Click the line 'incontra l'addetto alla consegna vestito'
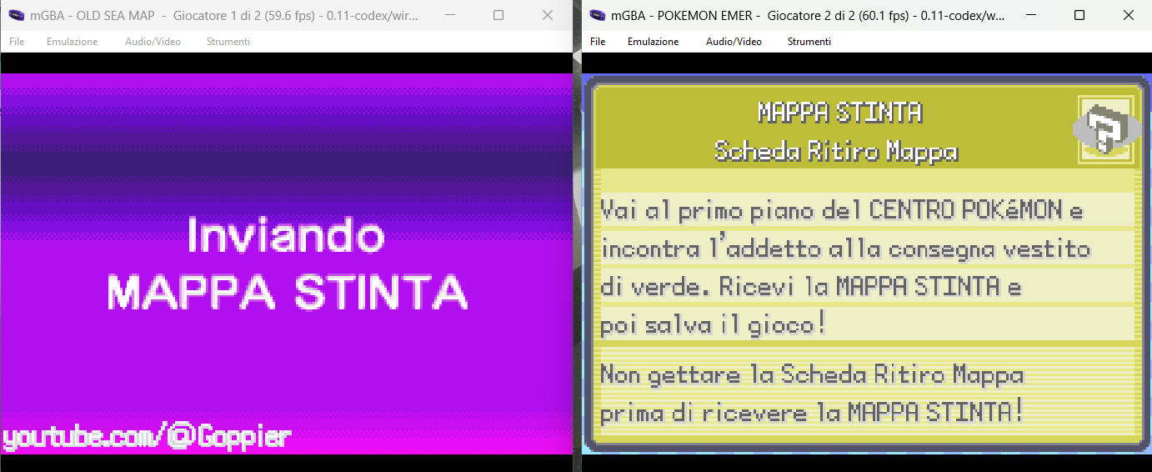 click(x=845, y=249)
